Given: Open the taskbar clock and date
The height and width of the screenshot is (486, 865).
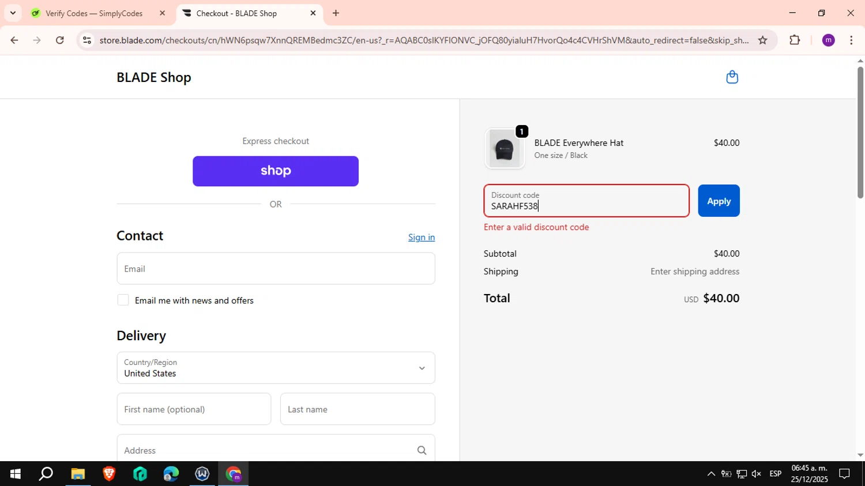Looking at the screenshot, I should click(x=810, y=474).
